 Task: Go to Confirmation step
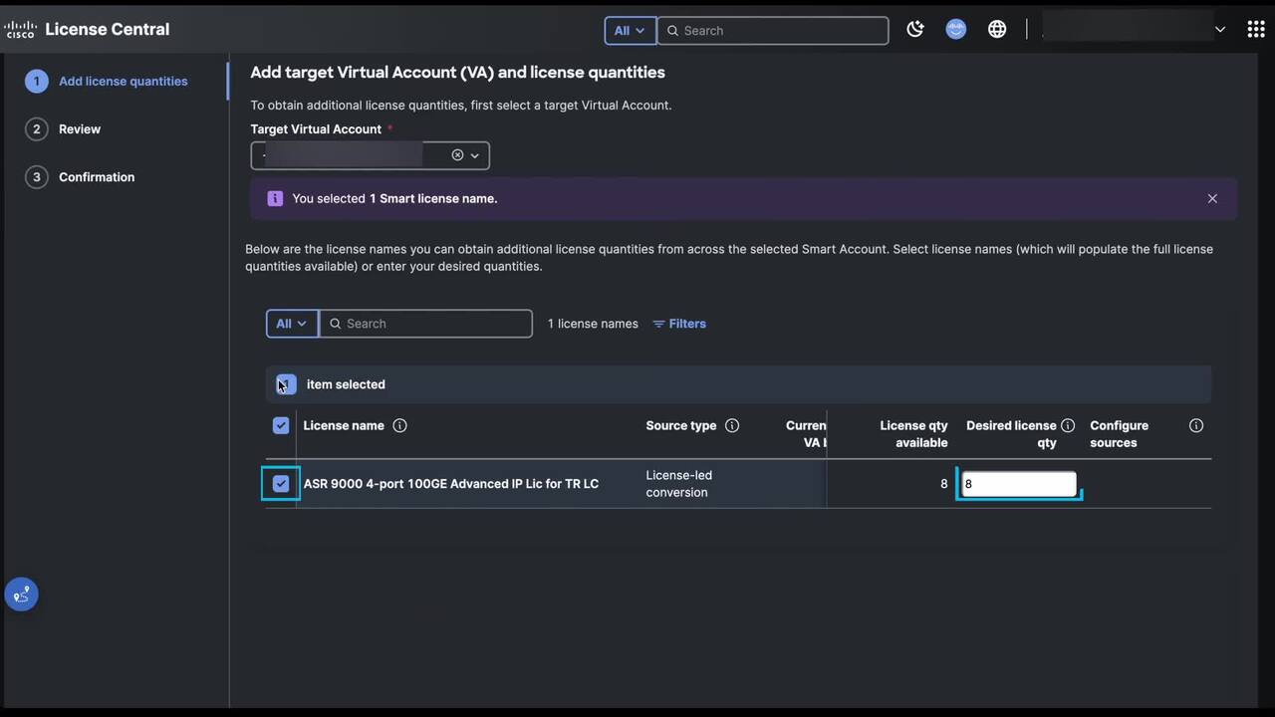click(81, 176)
